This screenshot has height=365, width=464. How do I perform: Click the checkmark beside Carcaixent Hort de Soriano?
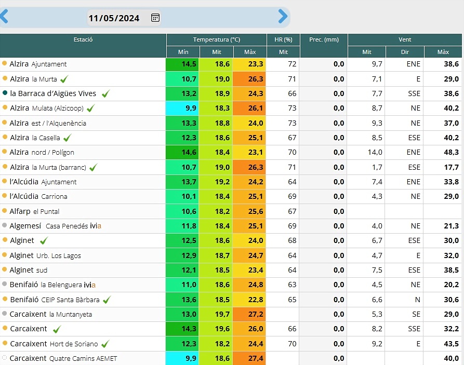[105, 344]
